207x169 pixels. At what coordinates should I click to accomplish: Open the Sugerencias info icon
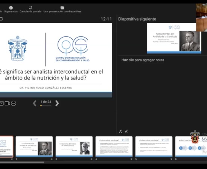(11, 8)
